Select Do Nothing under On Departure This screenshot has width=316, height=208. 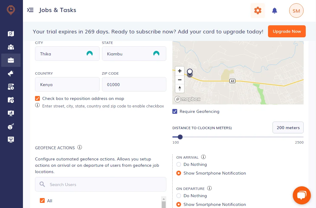179,196
